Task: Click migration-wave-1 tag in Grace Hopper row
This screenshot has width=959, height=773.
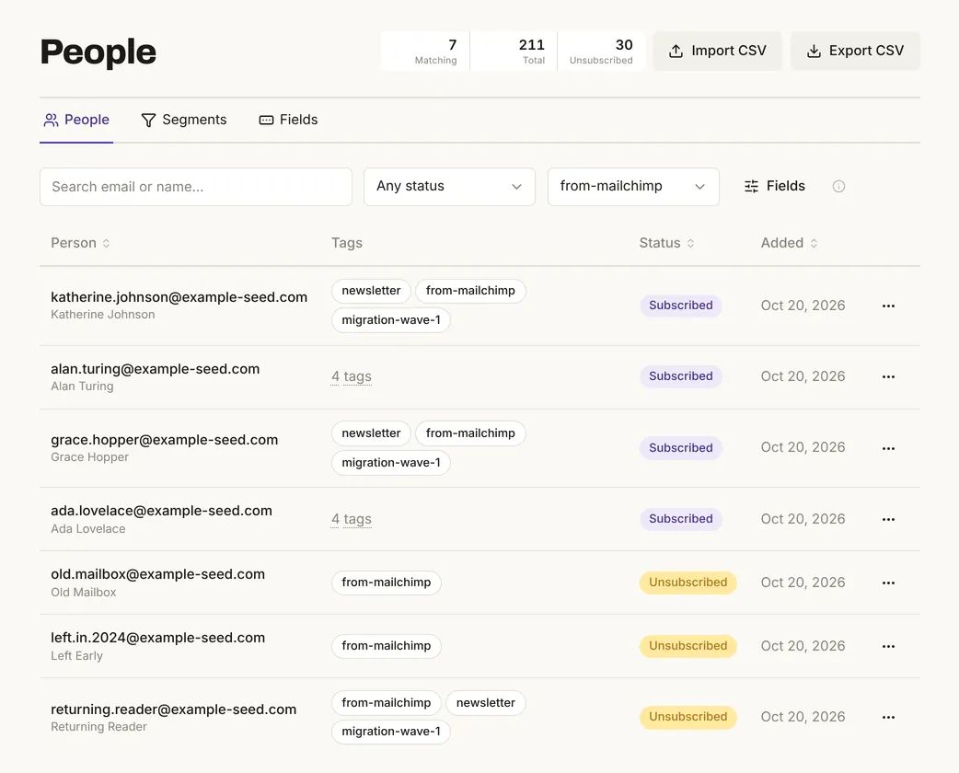Action: point(391,463)
